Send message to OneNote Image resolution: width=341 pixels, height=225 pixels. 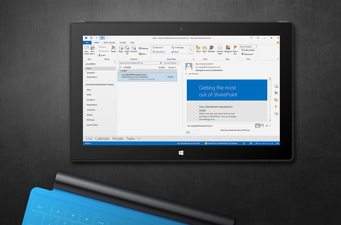tap(212, 49)
